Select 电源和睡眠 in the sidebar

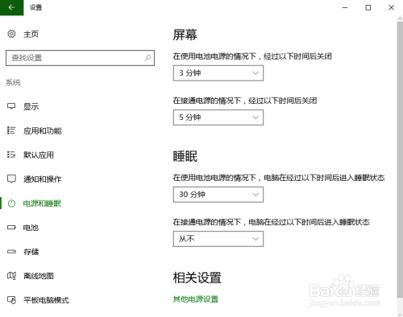pyautogui.click(x=42, y=204)
